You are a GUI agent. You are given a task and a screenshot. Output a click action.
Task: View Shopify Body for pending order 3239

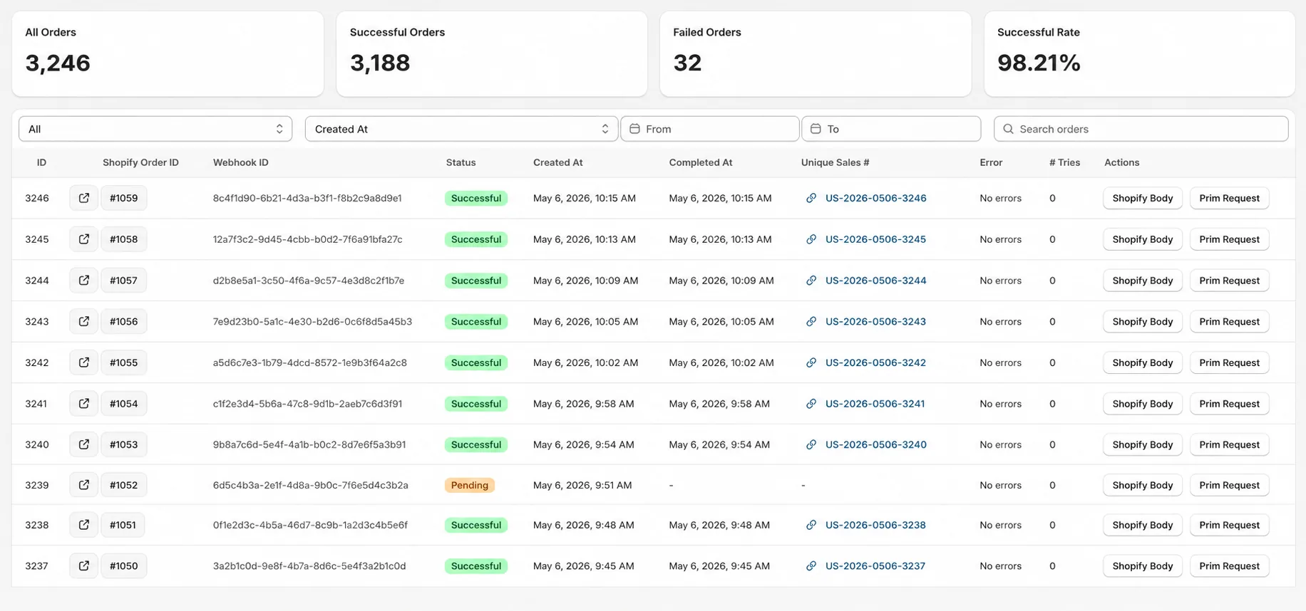(1143, 485)
